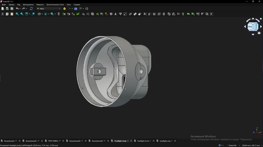Click the Fit selection zoom icon

point(22,14)
